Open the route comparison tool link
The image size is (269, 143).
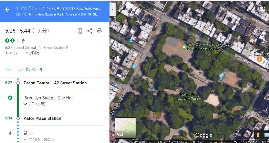click(x=30, y=69)
